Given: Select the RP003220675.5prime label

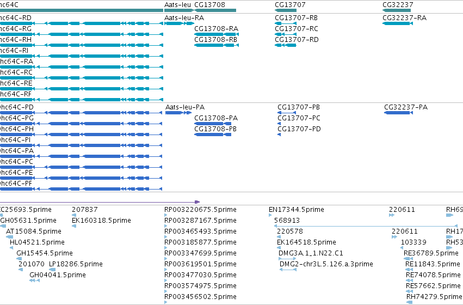Looking at the screenshot, I should tap(201, 210).
